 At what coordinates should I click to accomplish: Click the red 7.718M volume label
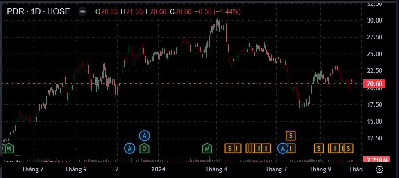375,160
